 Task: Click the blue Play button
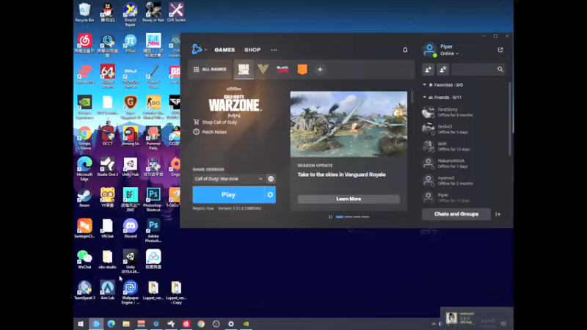coord(228,194)
